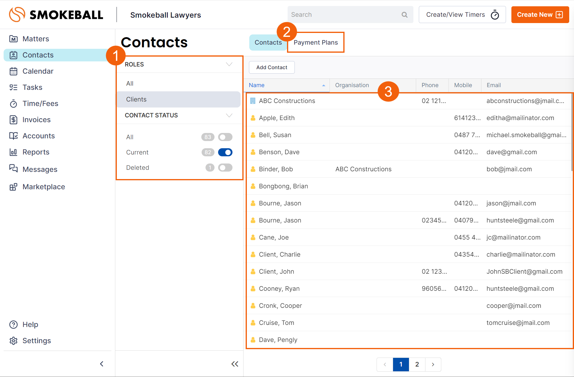Viewport: 574px width, 377px height.
Task: Click the Help question mark icon
Action: pyautogui.click(x=13, y=325)
